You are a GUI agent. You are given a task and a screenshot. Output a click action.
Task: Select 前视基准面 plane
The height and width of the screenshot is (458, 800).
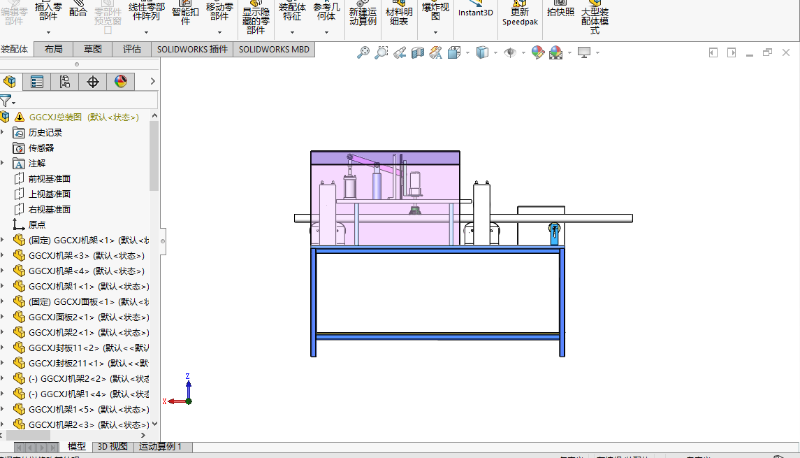pyautogui.click(x=50, y=178)
